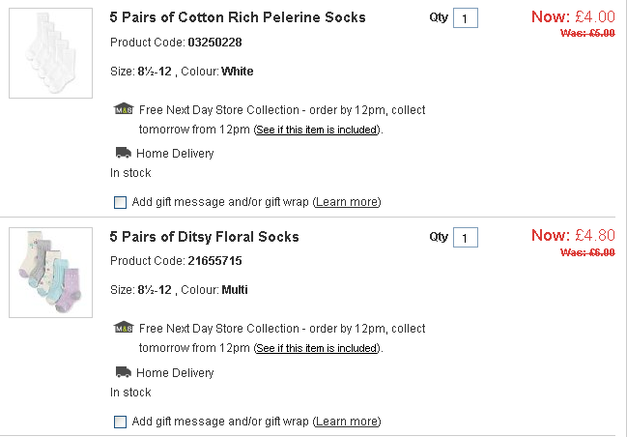Tick gift wrap checkbox for Cotton Rich Pelerine Socks
The height and width of the screenshot is (437, 627).
coord(120,202)
